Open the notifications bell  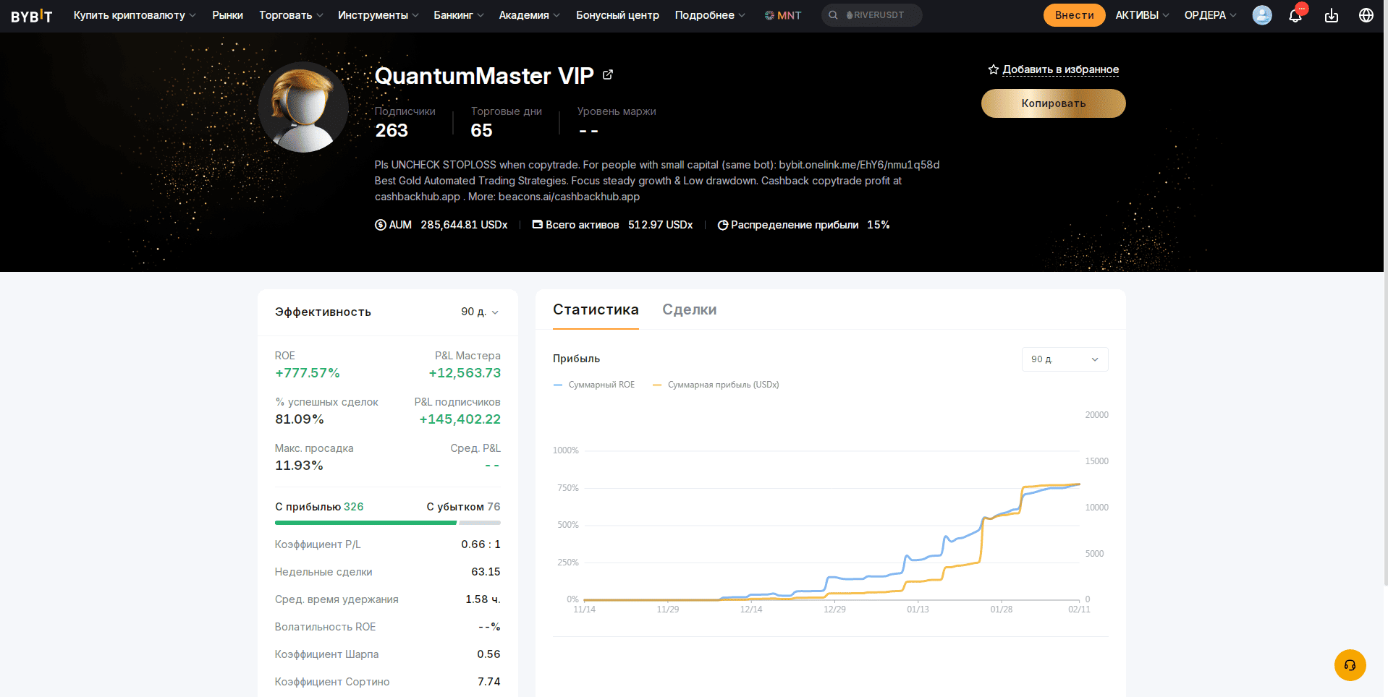(1295, 15)
